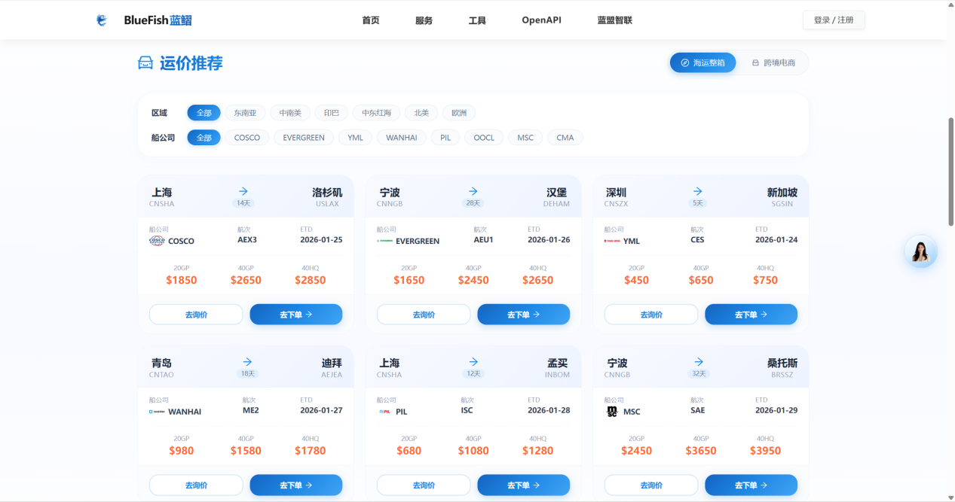This screenshot has width=955, height=502.
Task: Open the 工具 menu
Action: [x=477, y=20]
